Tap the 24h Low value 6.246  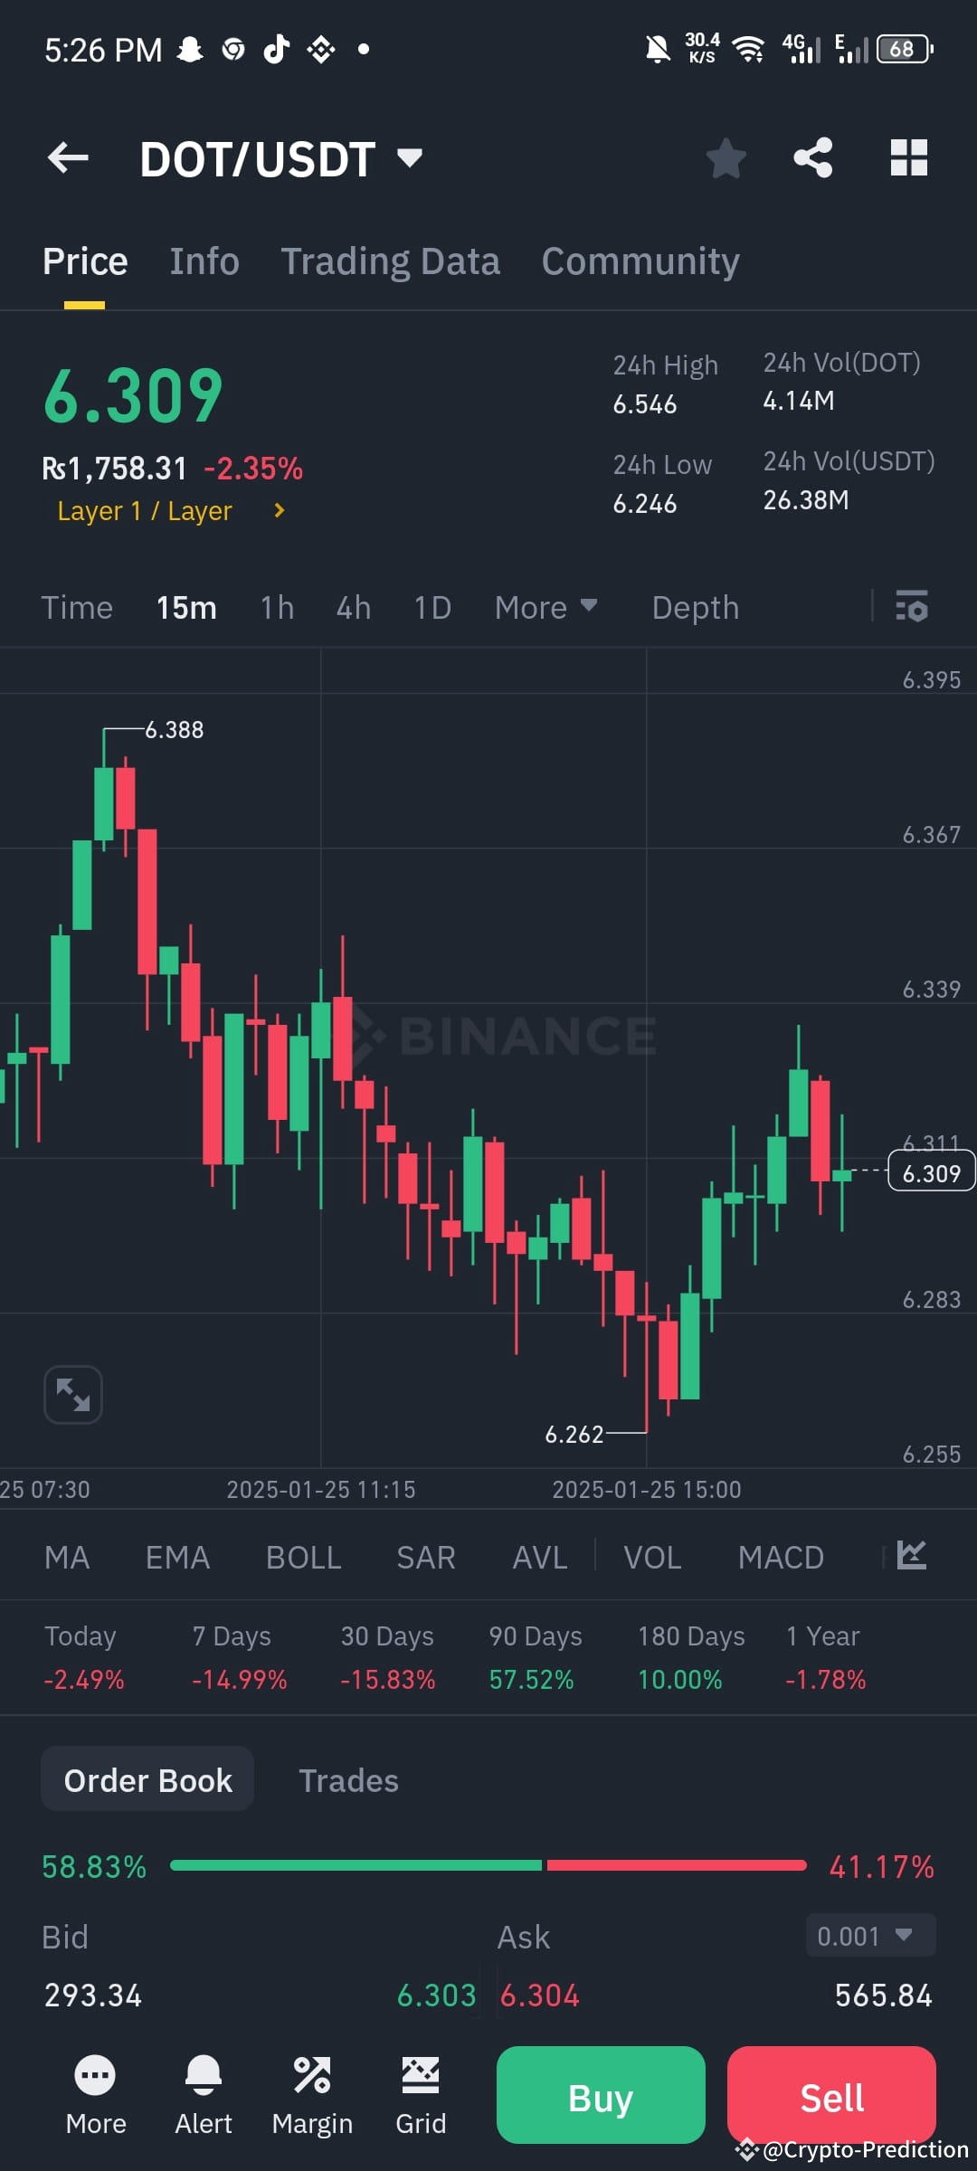point(645,504)
